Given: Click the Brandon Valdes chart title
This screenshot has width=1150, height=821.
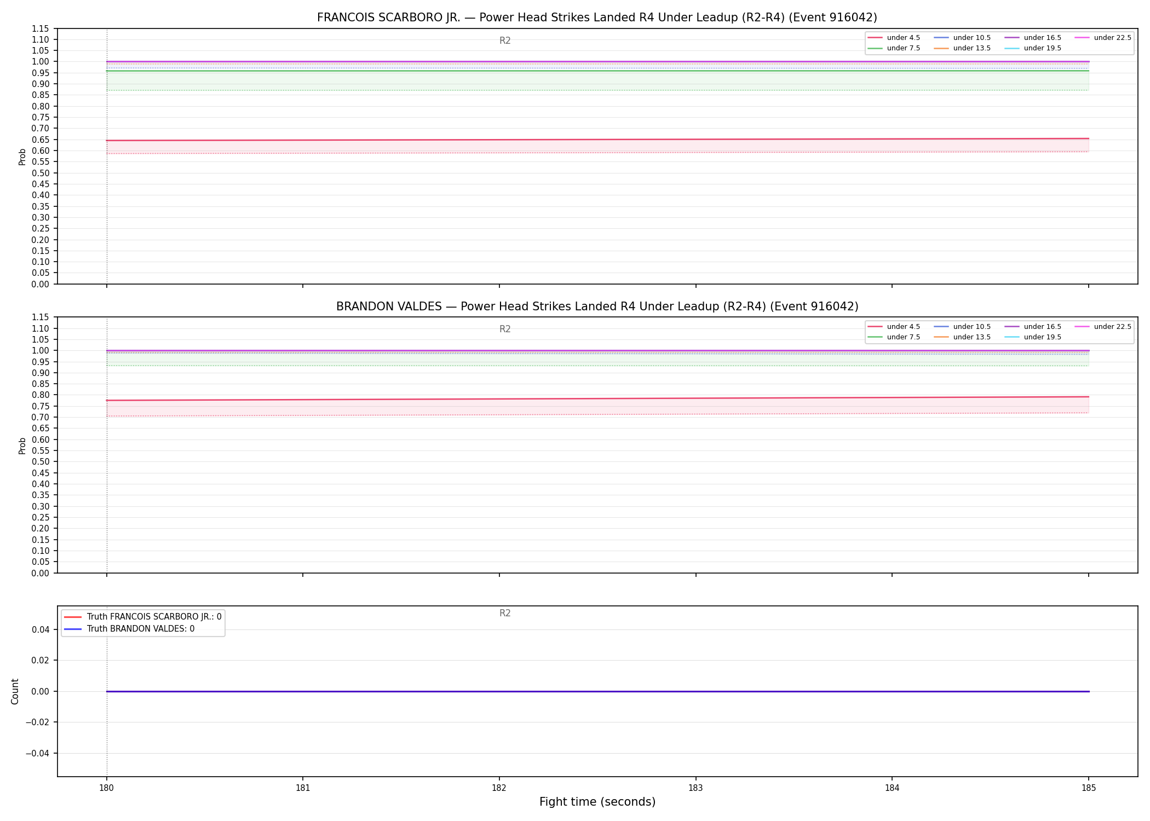Looking at the screenshot, I should (x=597, y=307).
